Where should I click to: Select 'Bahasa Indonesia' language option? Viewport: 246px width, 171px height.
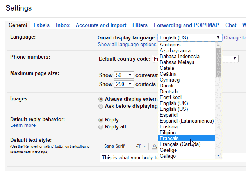187,57
